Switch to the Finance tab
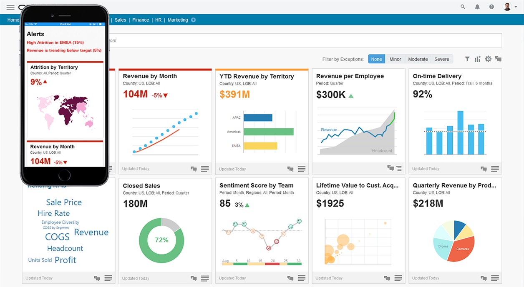524x287 pixels. [141, 20]
